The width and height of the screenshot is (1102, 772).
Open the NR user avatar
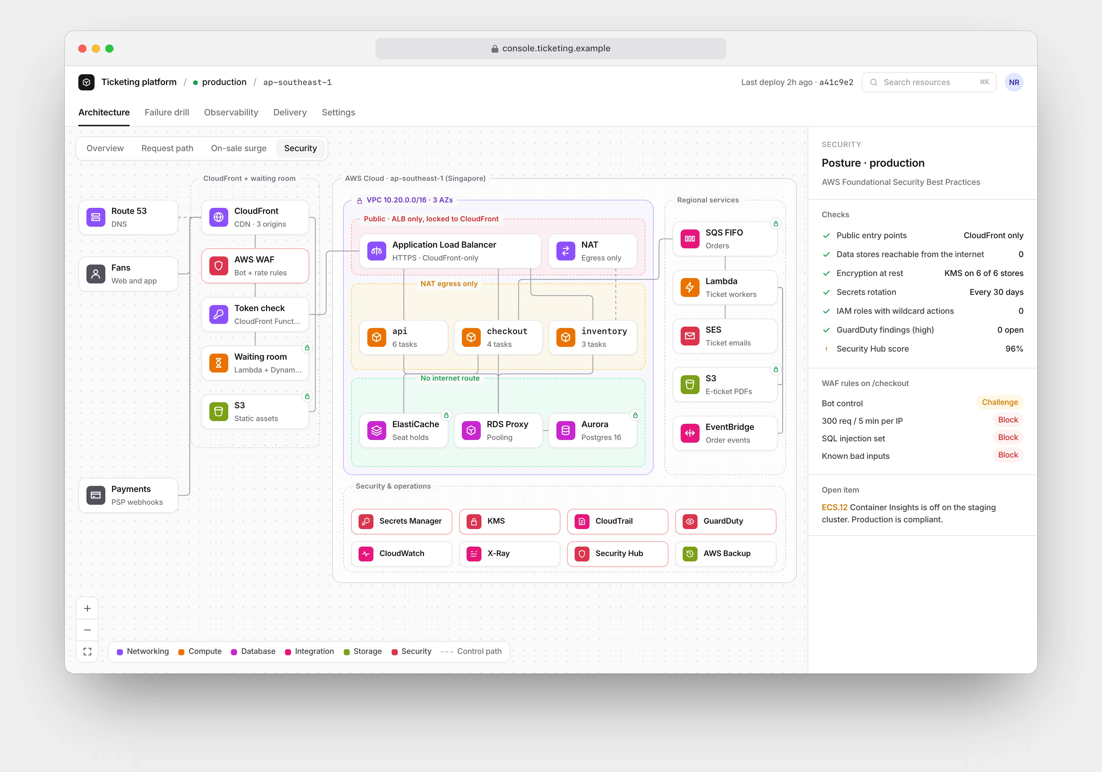1014,82
